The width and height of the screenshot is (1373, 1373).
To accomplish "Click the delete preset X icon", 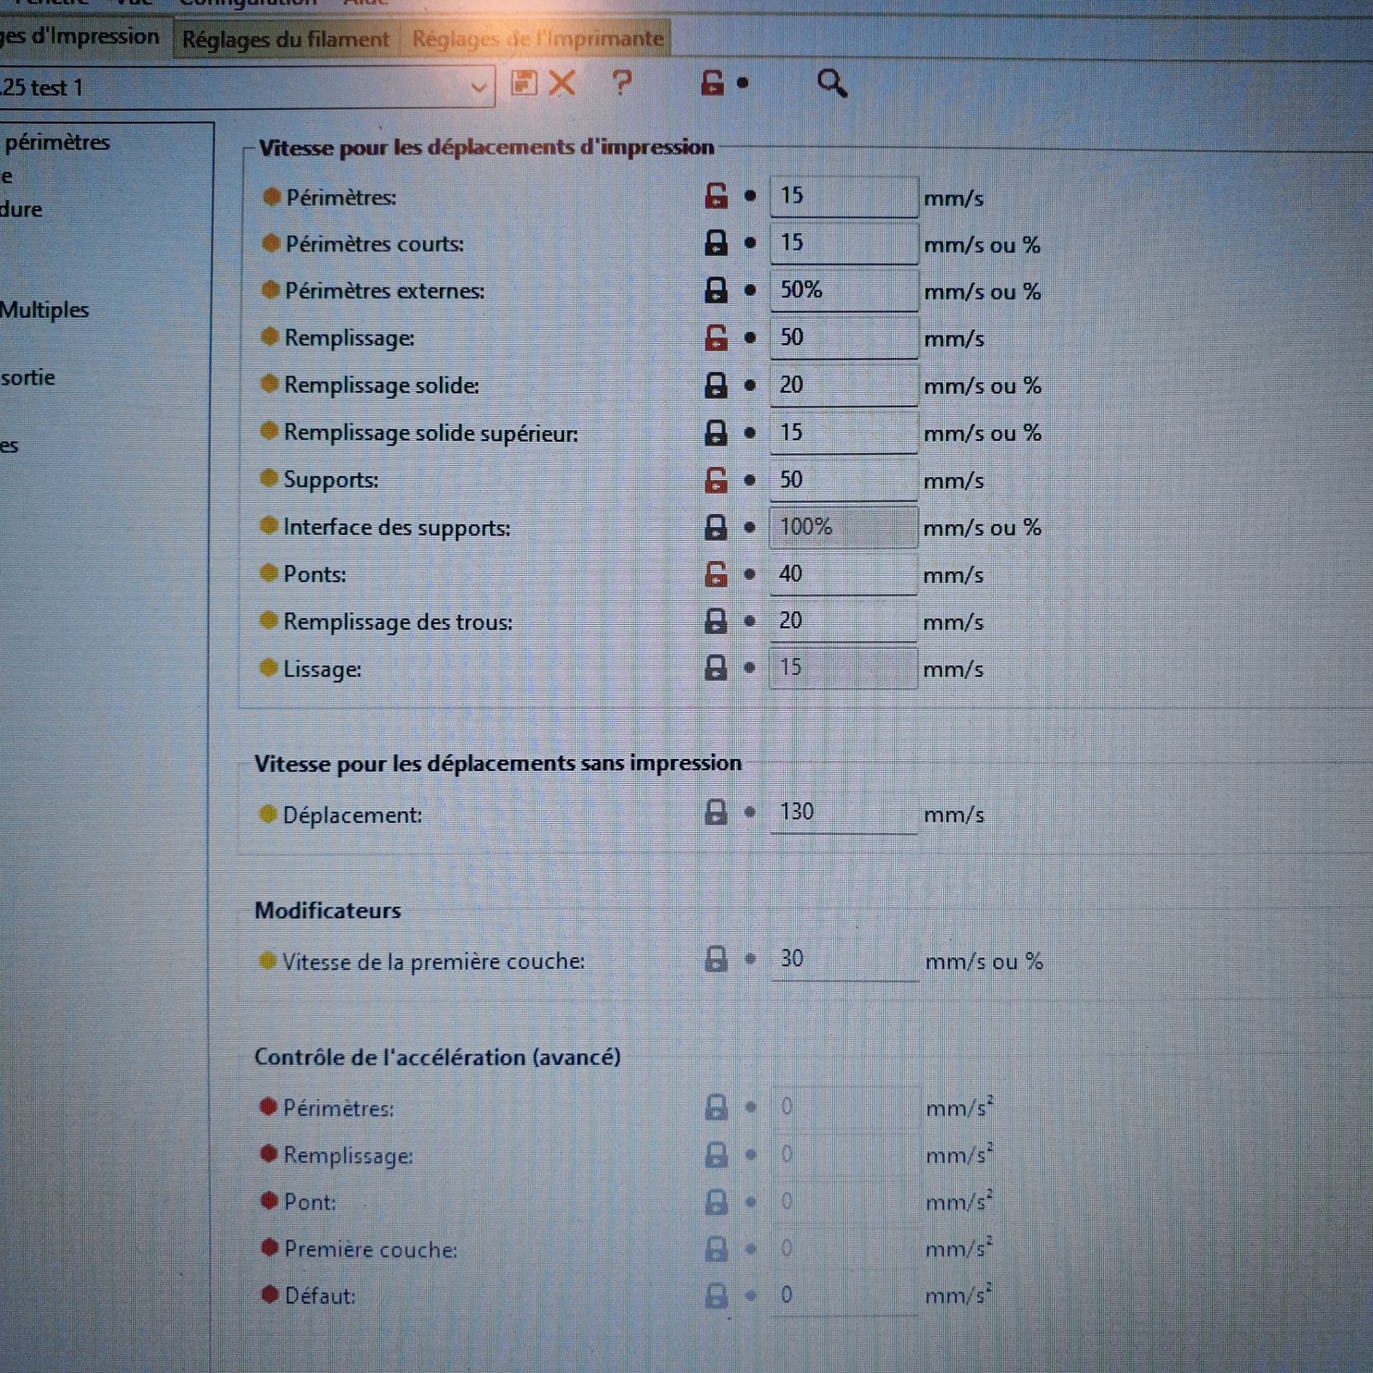I will click(x=562, y=83).
